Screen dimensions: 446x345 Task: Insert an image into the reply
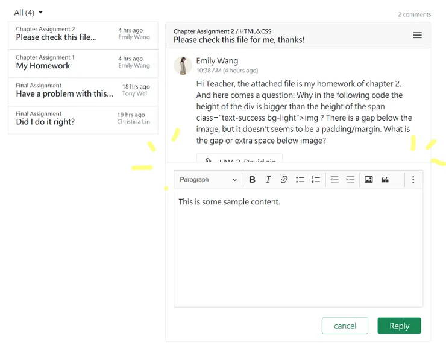pos(369,180)
